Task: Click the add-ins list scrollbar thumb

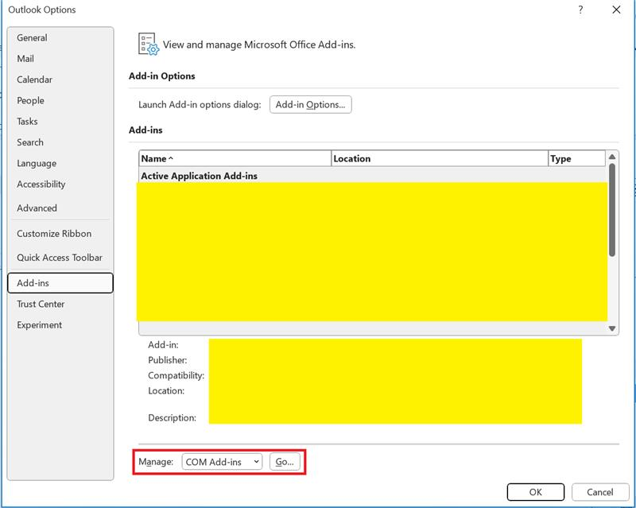Action: (x=612, y=210)
